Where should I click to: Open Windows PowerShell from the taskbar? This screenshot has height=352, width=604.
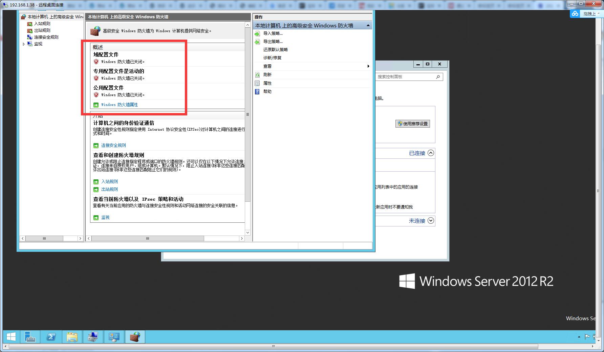pyautogui.click(x=51, y=337)
